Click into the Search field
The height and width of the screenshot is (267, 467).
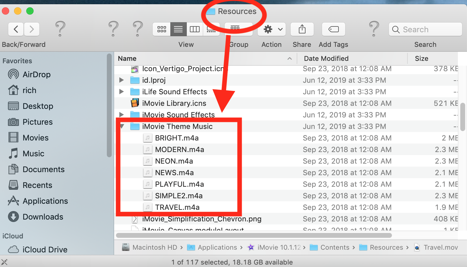(x=425, y=29)
